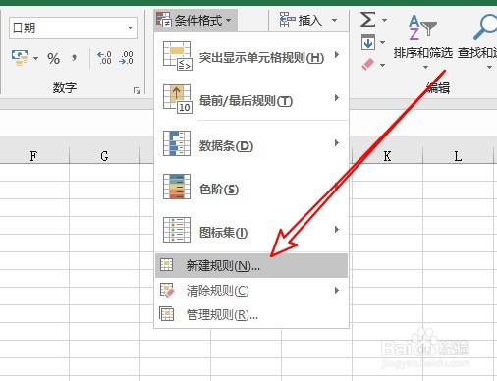Select column G header

[x=104, y=156]
